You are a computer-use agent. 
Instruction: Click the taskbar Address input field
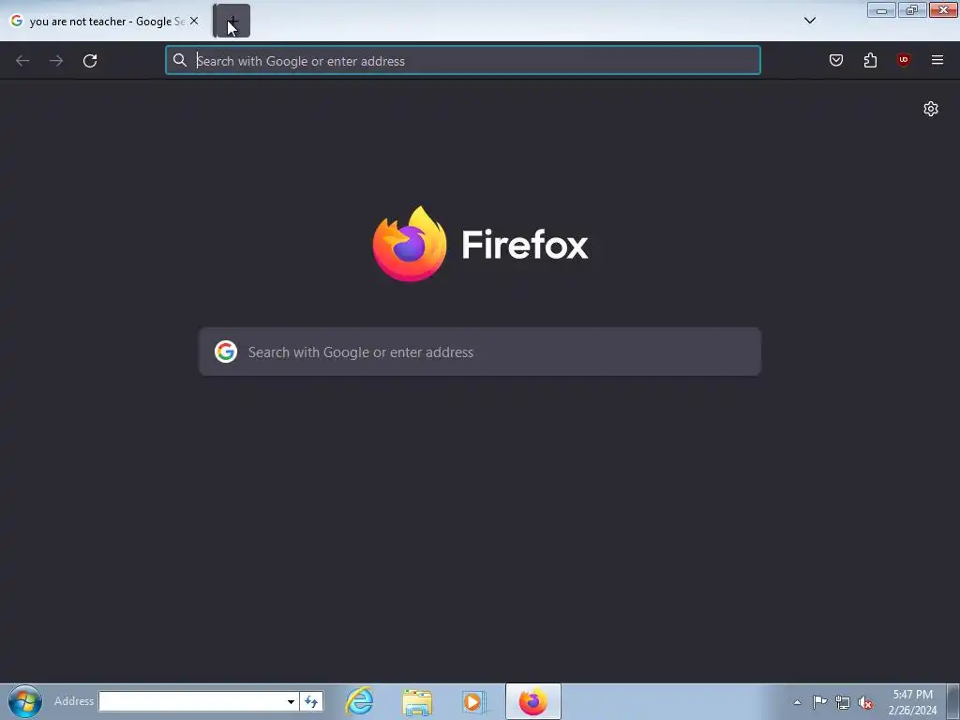pos(191,701)
